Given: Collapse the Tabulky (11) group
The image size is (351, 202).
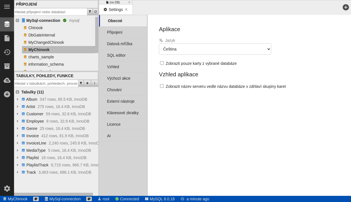Looking at the screenshot, I should click(17, 92).
